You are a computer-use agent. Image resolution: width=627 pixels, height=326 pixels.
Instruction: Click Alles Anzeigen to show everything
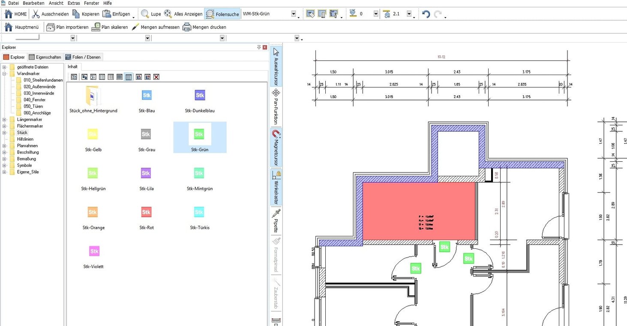(183, 14)
